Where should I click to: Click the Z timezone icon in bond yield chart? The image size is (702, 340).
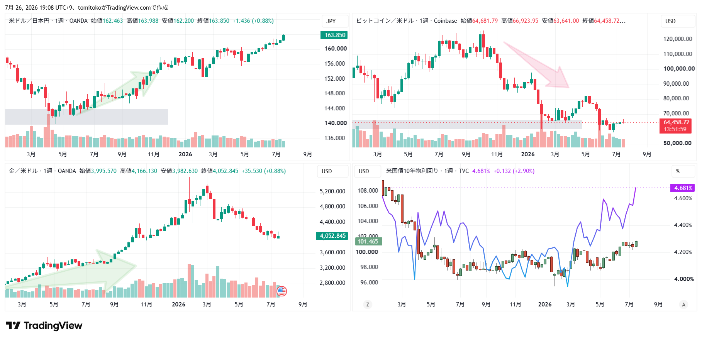(367, 304)
